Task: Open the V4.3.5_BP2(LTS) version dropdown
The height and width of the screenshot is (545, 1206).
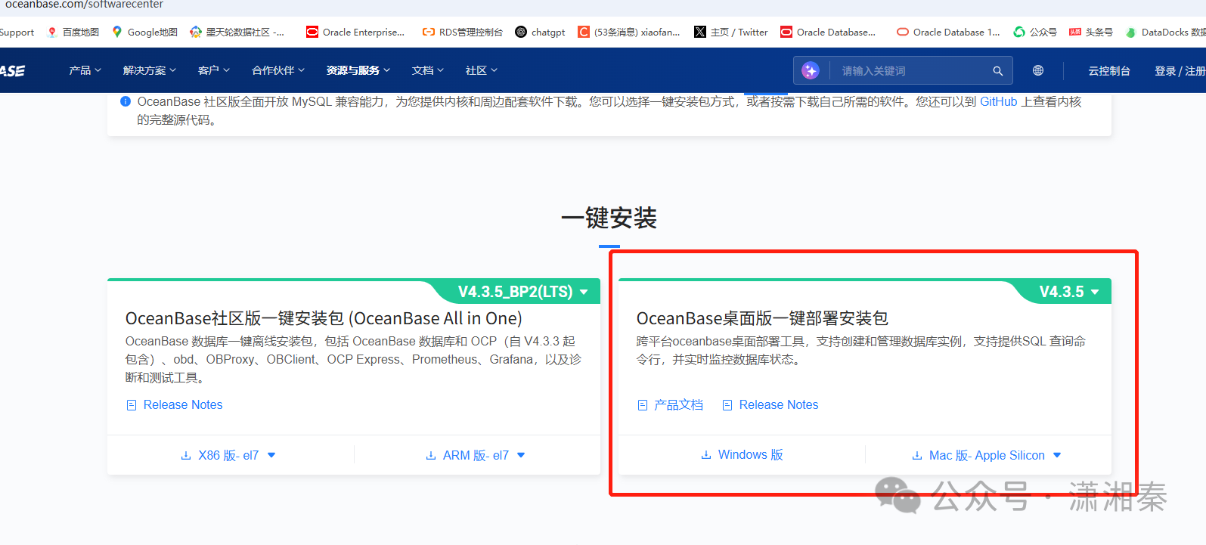Action: tap(523, 292)
